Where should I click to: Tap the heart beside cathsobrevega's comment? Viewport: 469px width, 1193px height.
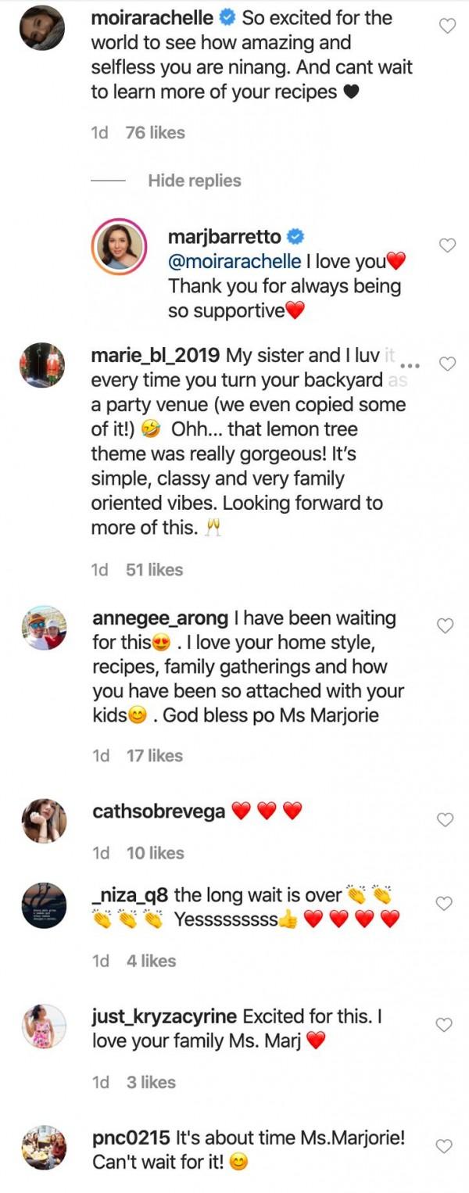click(x=446, y=819)
